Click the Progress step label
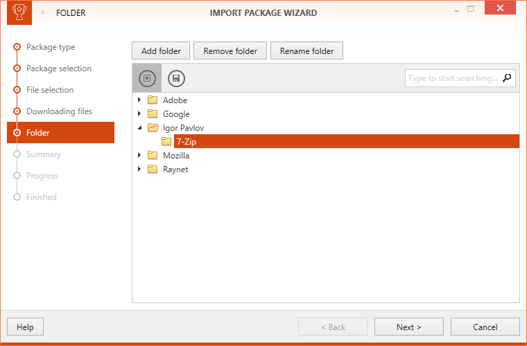 [x=42, y=176]
